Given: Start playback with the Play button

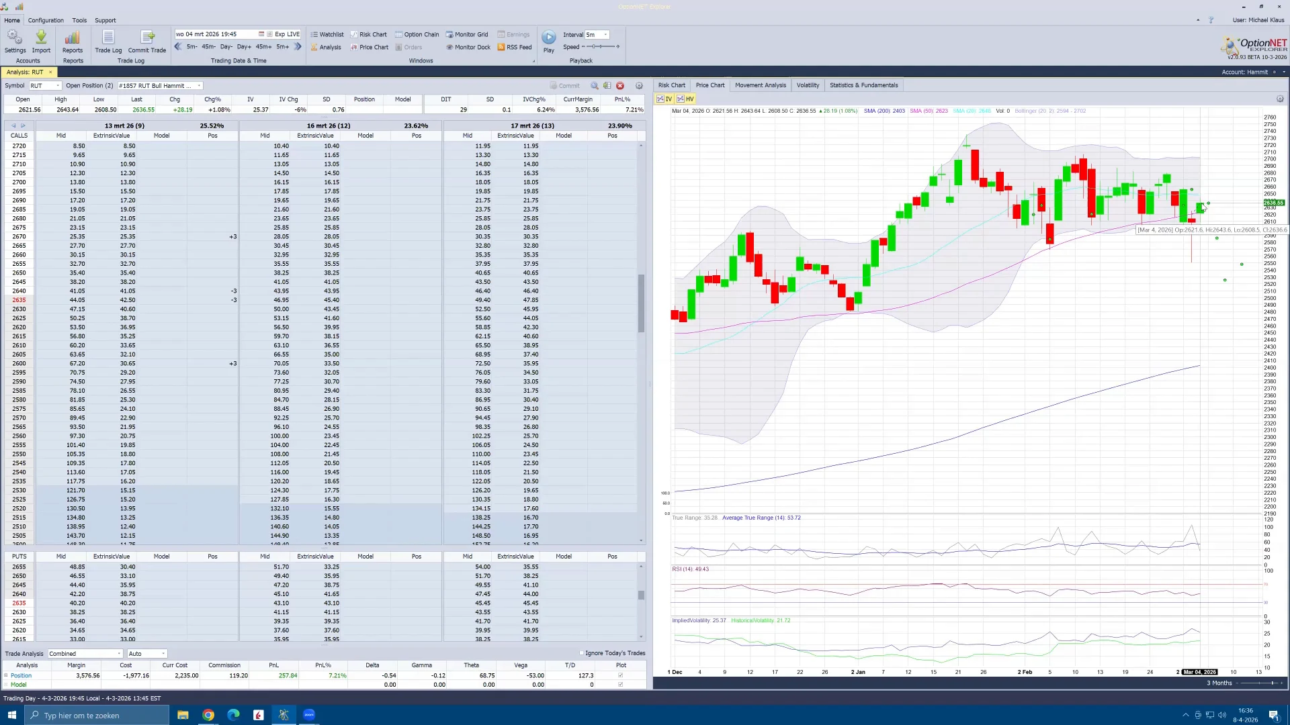Looking at the screenshot, I should [549, 41].
